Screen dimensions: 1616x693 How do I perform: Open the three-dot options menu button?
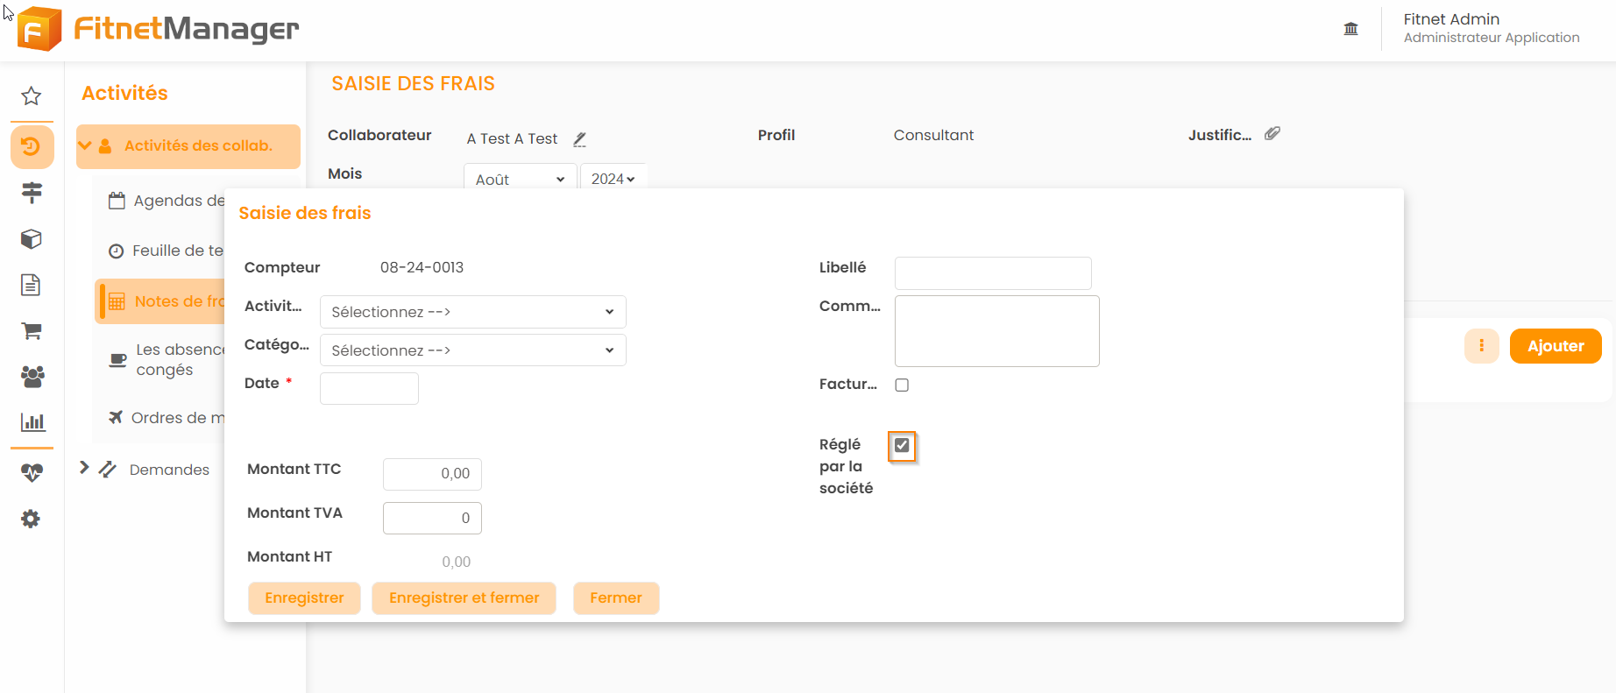pos(1481,346)
